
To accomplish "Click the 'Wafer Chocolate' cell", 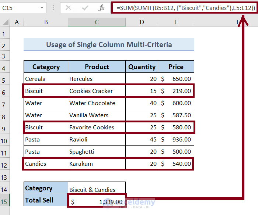I will click(97, 103).
